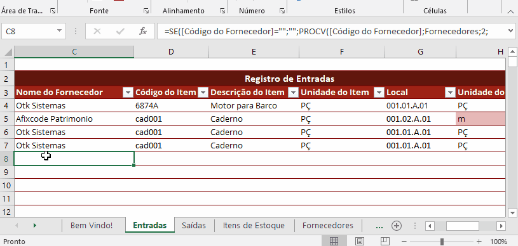Add a new sheet with plus icon
The height and width of the screenshot is (246, 518).
click(x=397, y=226)
